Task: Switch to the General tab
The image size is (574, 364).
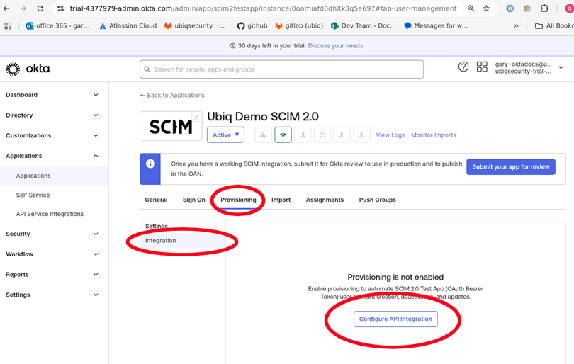Action: tap(156, 200)
